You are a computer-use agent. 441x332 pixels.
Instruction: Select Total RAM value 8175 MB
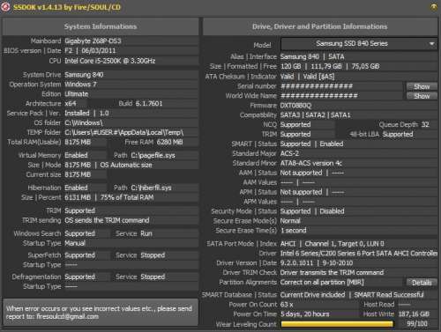(78, 142)
